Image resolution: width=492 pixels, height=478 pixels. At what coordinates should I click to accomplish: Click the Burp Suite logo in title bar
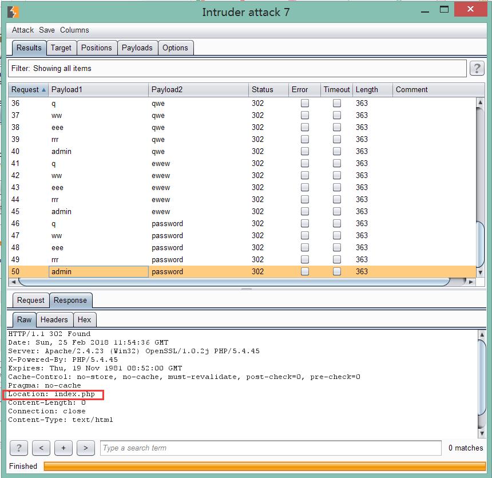point(13,12)
